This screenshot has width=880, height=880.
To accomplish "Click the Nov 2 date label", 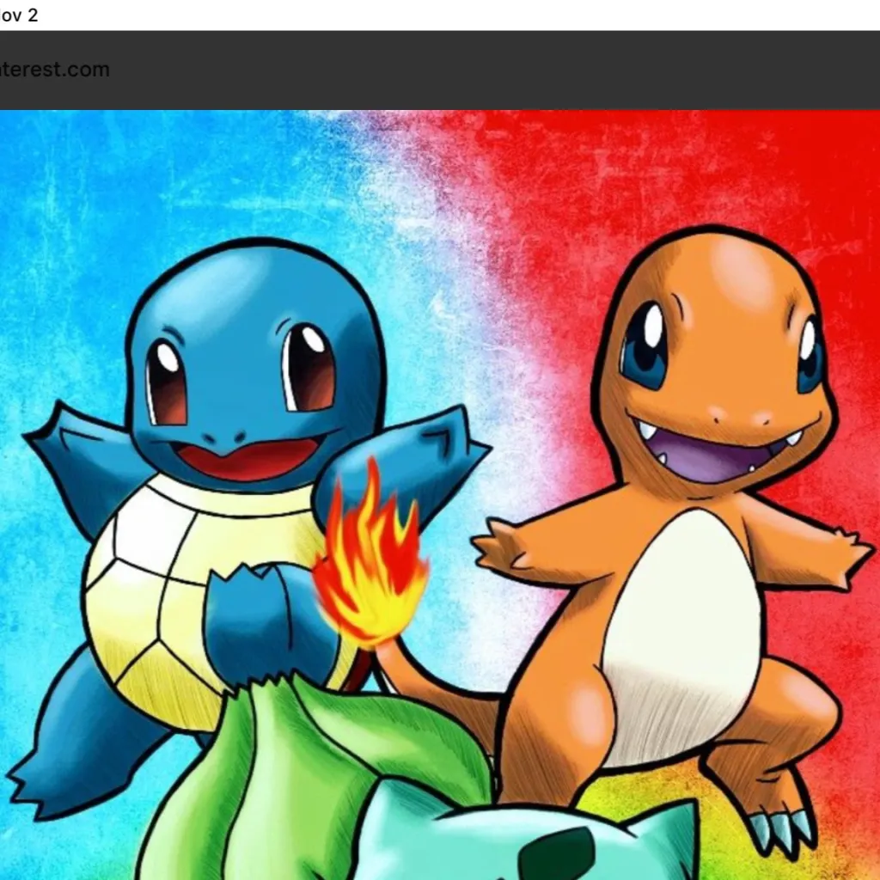I will click(x=19, y=14).
